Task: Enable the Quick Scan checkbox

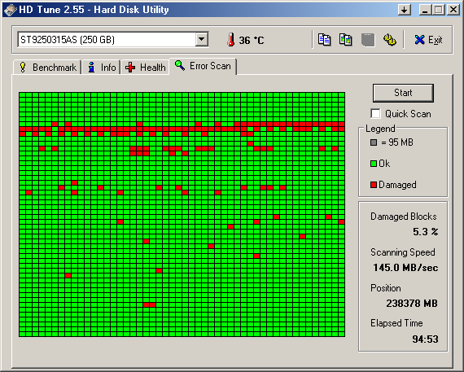Action: click(x=375, y=114)
